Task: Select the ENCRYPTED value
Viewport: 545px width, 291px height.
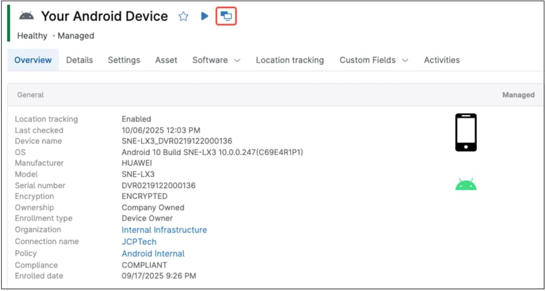Action: (144, 197)
